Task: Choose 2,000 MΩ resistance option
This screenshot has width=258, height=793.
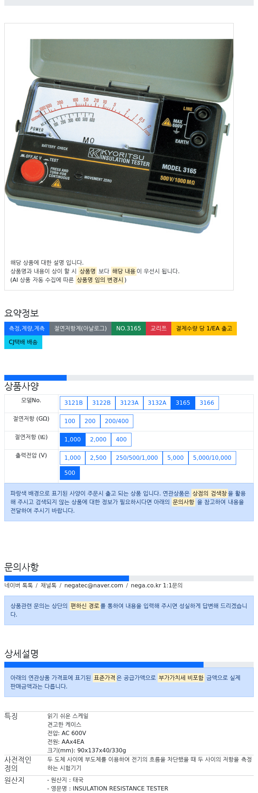Action: pos(98,439)
